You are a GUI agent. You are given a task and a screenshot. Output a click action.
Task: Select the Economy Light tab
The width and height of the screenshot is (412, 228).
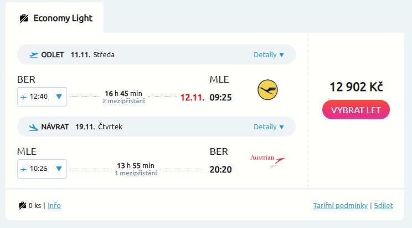pos(55,18)
